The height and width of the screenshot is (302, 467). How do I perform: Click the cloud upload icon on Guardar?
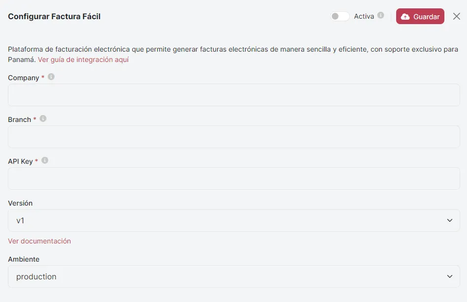[x=405, y=17]
